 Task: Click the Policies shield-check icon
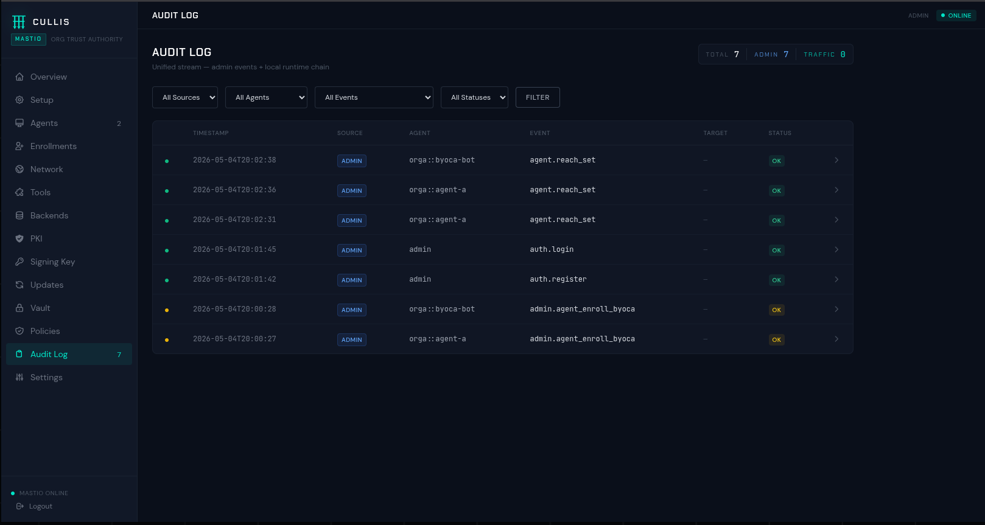(19, 331)
